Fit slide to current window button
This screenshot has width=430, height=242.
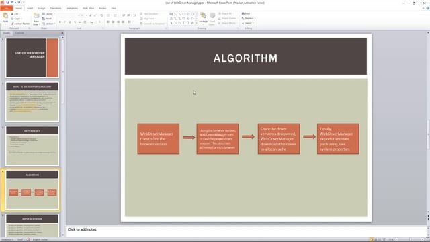point(427,239)
